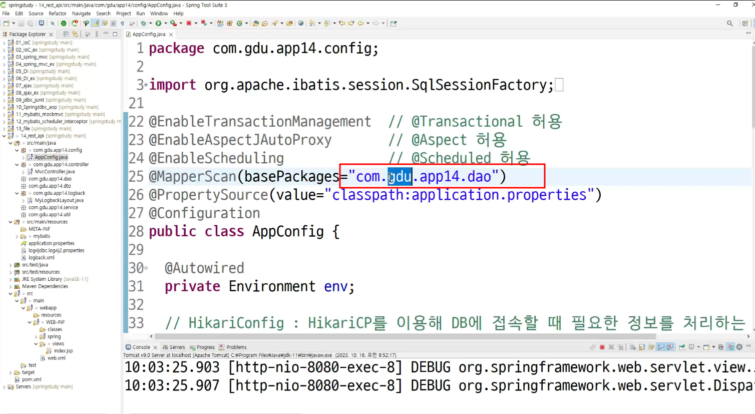This screenshot has height=414, width=755.
Task: Click the Next Annotation arrow icon
Action: click(x=311, y=23)
